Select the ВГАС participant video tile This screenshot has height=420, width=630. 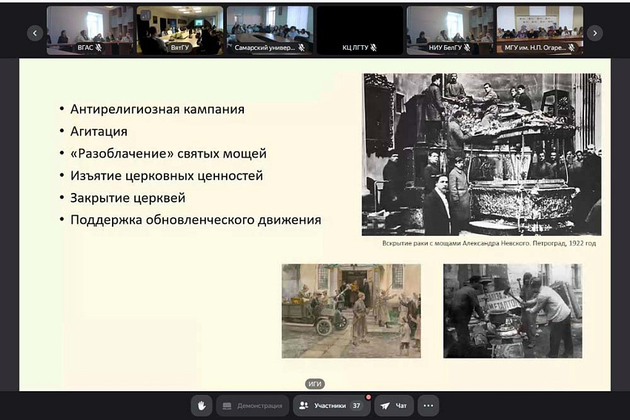90,28
